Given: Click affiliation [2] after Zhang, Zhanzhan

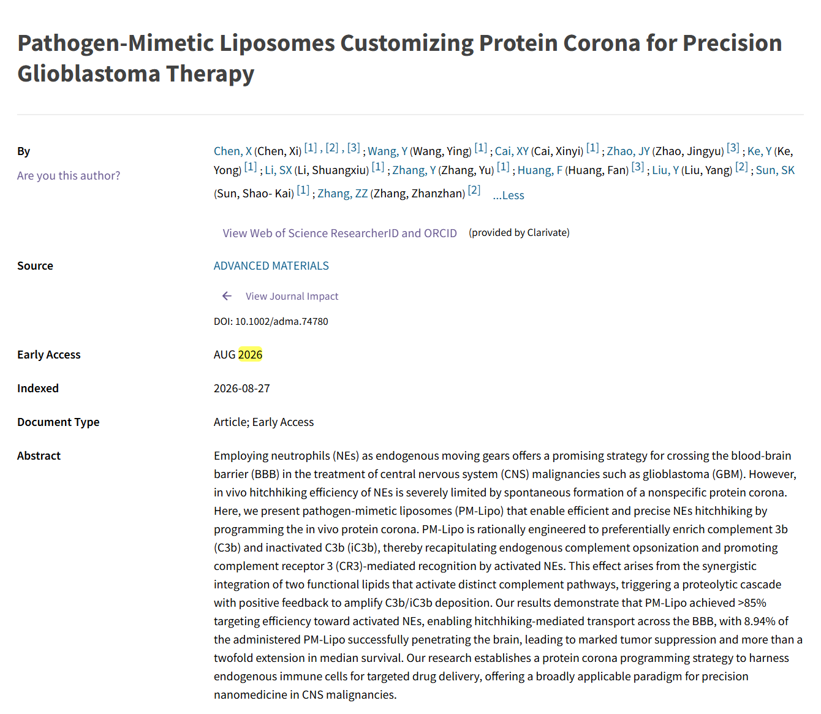Looking at the screenshot, I should pyautogui.click(x=474, y=190).
